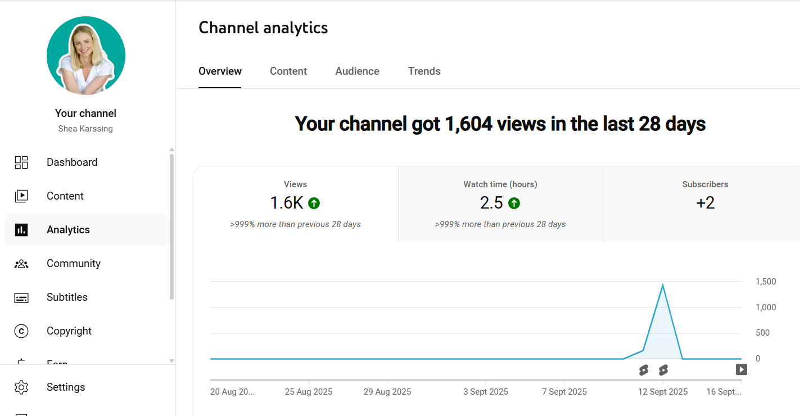Open the video publish marker near 16 Sept
800x416 pixels.
click(741, 369)
